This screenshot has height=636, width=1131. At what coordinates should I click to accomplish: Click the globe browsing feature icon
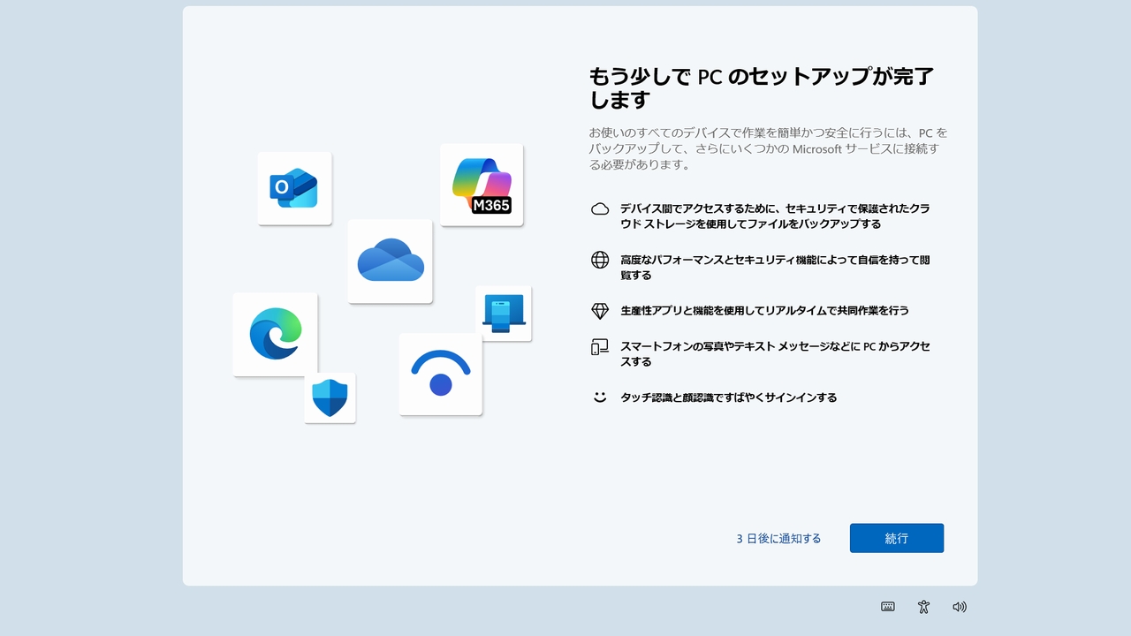(600, 260)
